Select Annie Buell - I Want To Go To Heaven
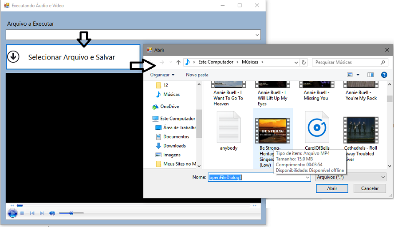The height and width of the screenshot is (227, 394). [229, 94]
